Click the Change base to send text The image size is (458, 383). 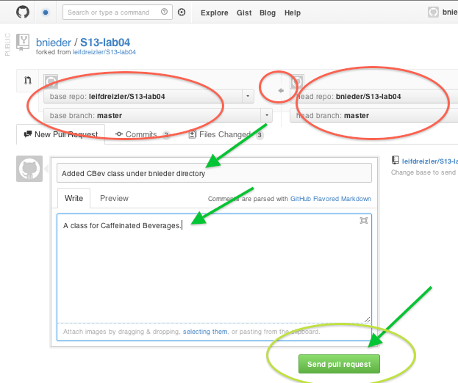(423, 172)
